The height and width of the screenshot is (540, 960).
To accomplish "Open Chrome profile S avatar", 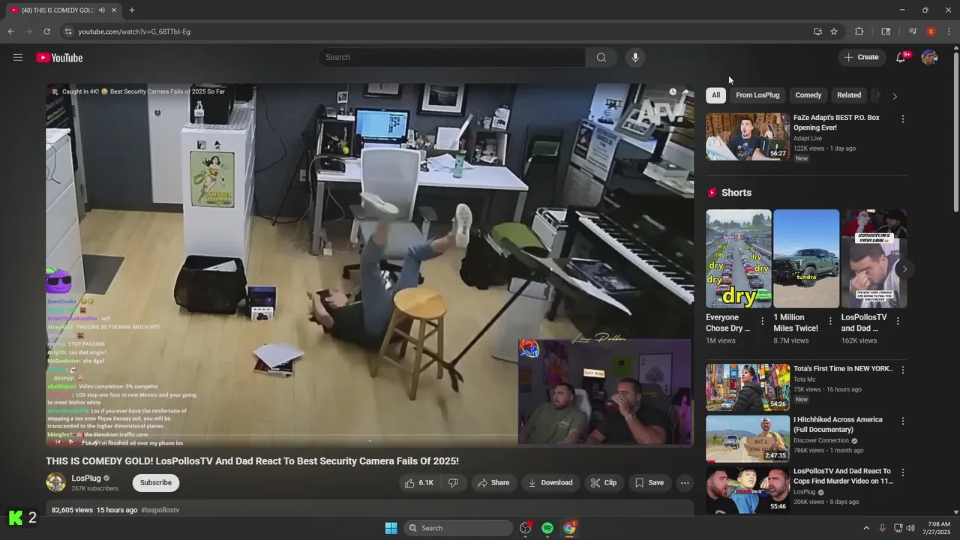I will tap(931, 31).
